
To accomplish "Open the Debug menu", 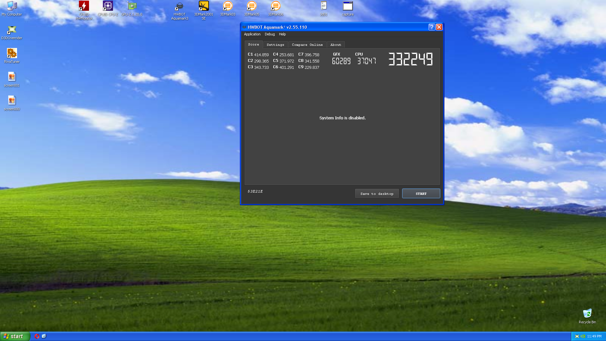I will coord(270,34).
